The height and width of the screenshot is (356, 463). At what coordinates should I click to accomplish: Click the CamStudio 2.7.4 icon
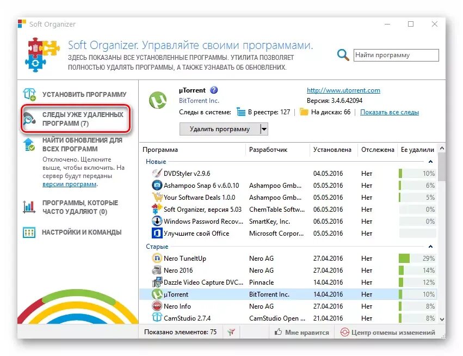[x=157, y=318]
